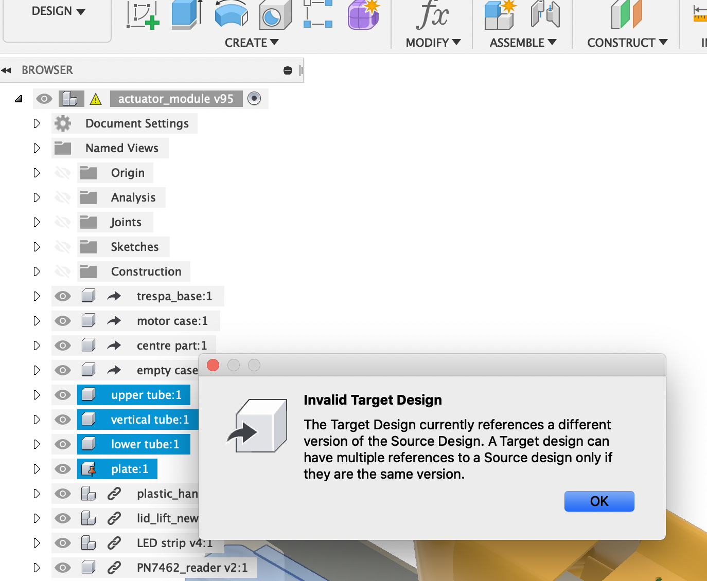Collapse the actuator_module root node
The image size is (707, 581).
[19, 99]
